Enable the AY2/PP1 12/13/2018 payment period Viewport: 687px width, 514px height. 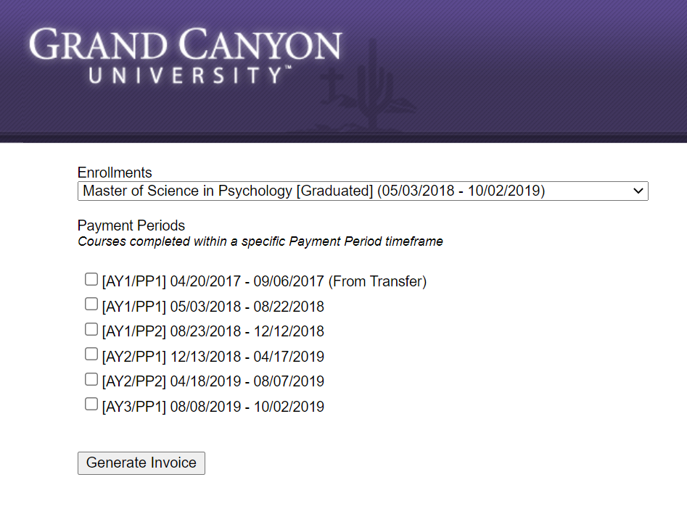coord(91,354)
